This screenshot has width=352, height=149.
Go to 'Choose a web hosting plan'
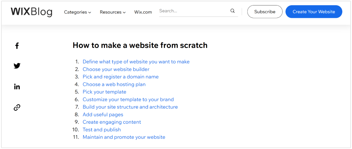pos(114,84)
